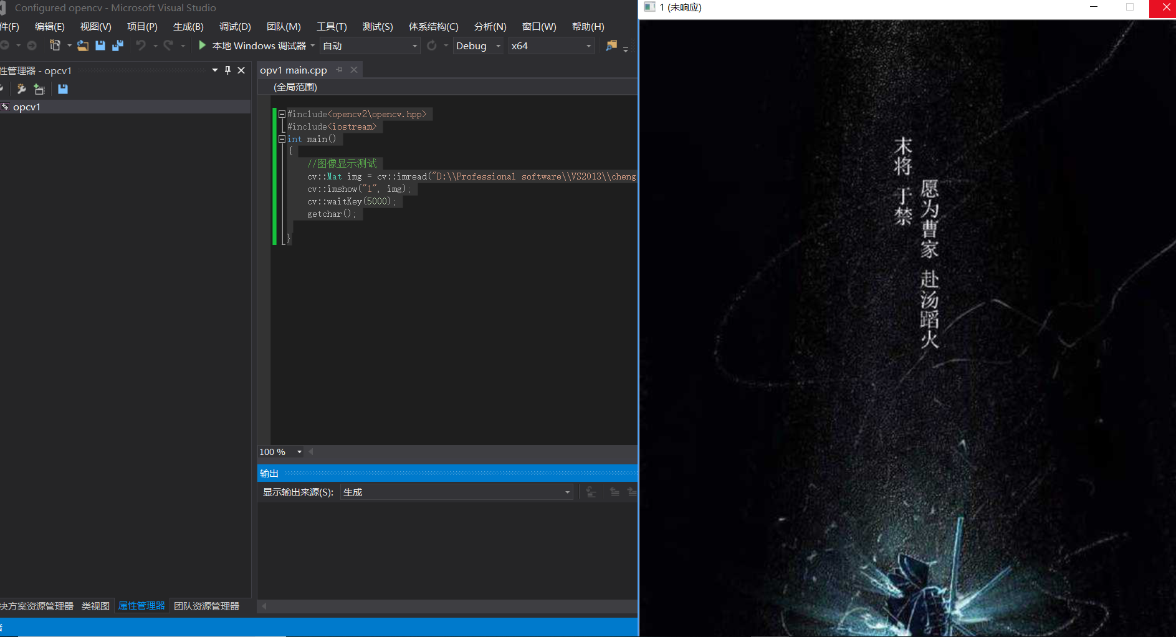Toggle auto-hide pin on the Property Manager panel
Image resolution: width=1176 pixels, height=637 pixels.
point(227,70)
